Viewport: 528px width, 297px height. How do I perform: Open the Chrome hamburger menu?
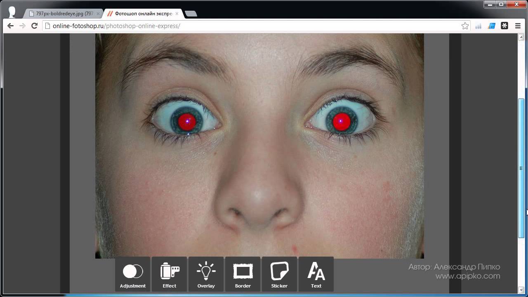pos(518,26)
